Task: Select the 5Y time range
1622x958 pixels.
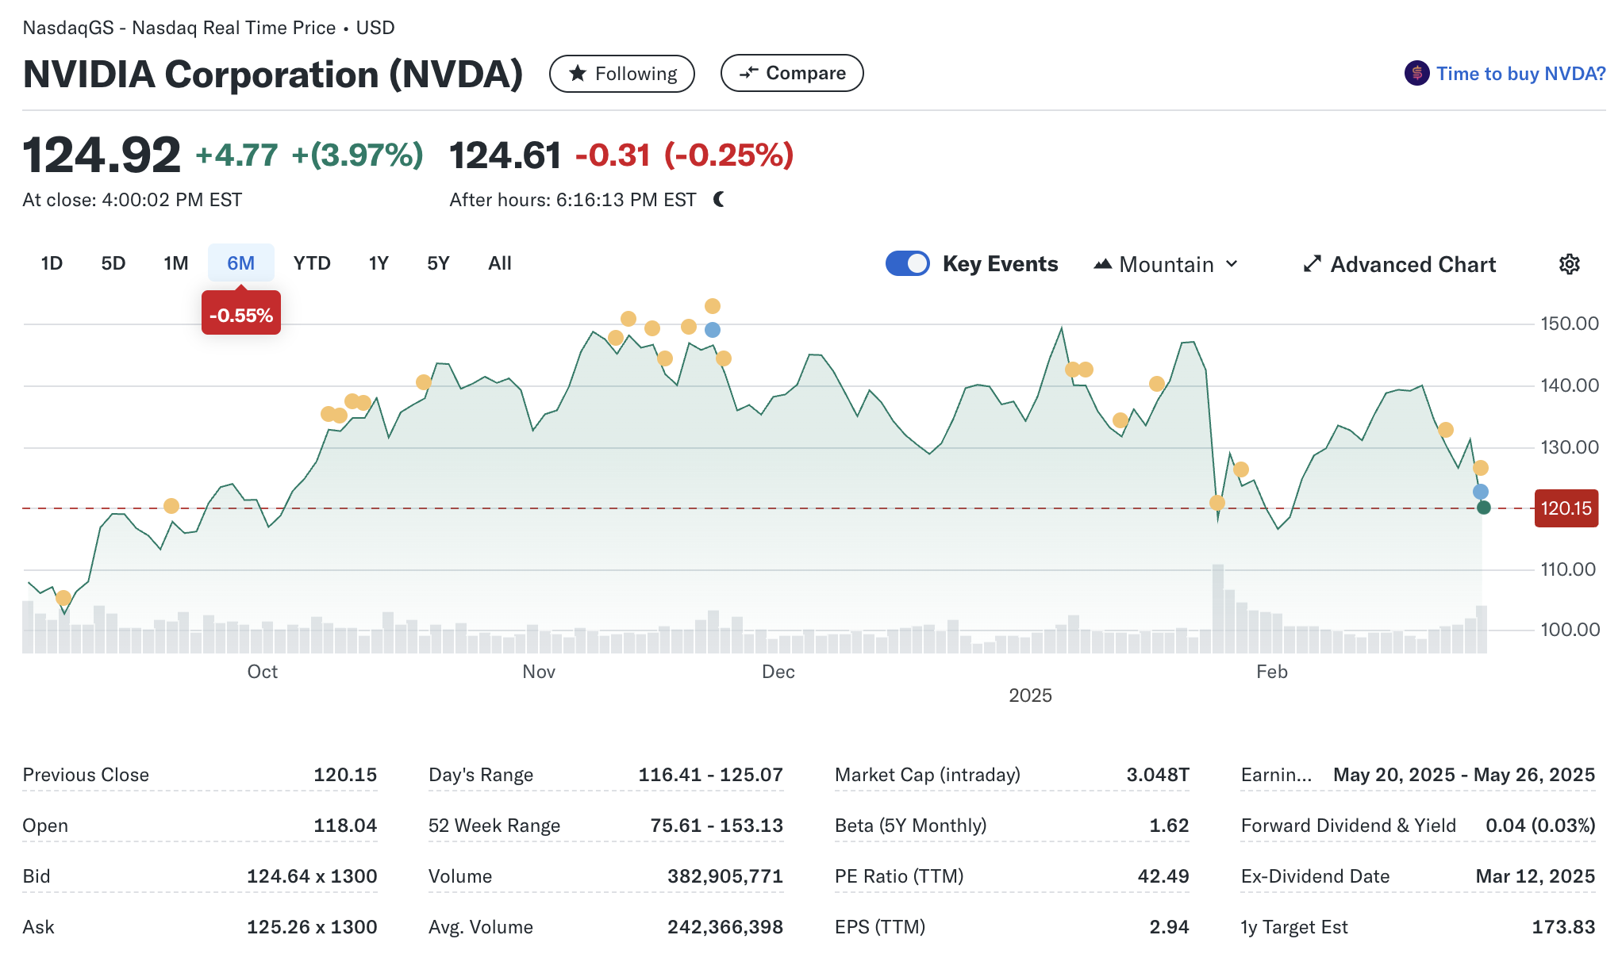Action: [x=438, y=263]
